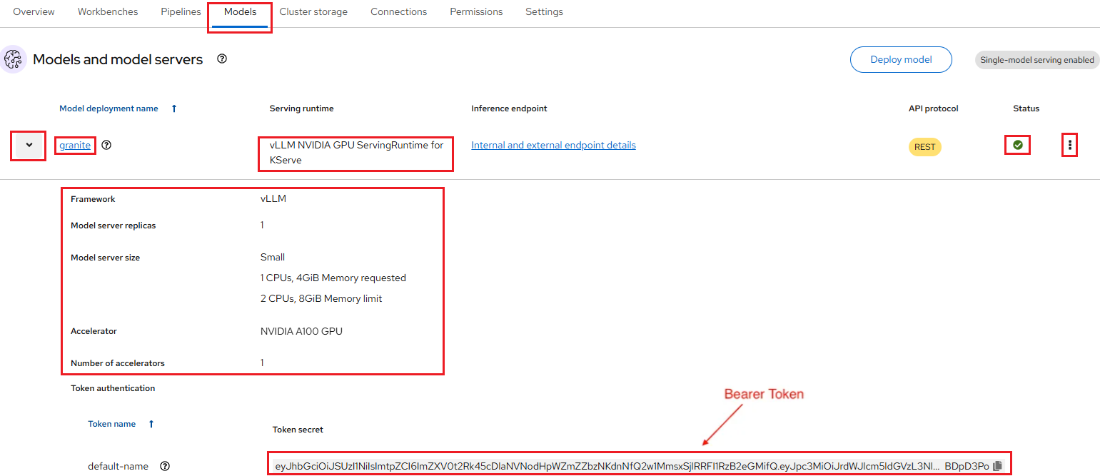Screen dimensions: 1100x476
Task: Open the kebab actions menu for granite
Action: 1069,145
